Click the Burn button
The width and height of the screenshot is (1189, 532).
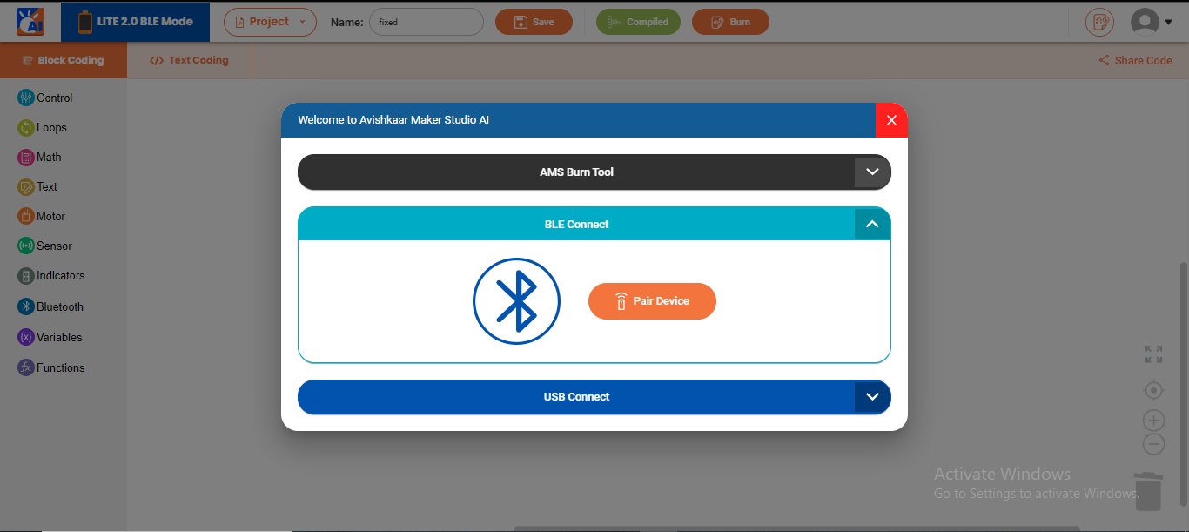click(x=730, y=22)
